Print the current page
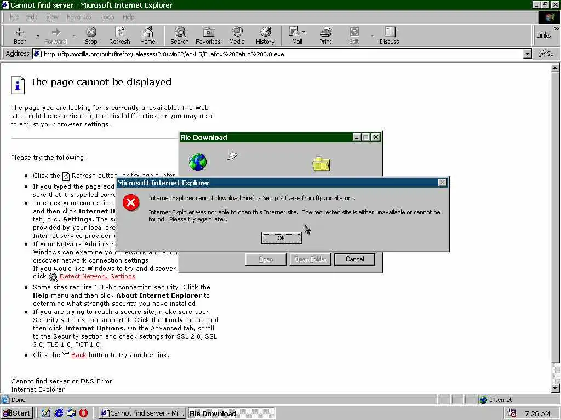 [x=325, y=36]
